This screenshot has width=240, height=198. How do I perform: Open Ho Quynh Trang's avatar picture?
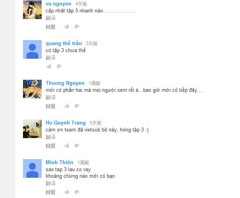pyautogui.click(x=32, y=129)
